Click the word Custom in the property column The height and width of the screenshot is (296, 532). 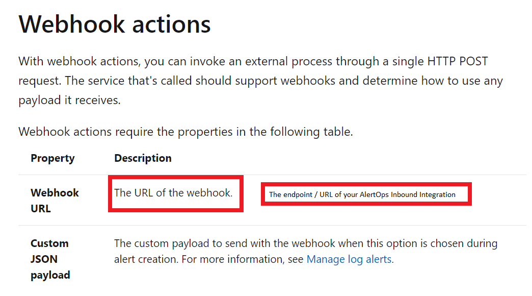49,243
